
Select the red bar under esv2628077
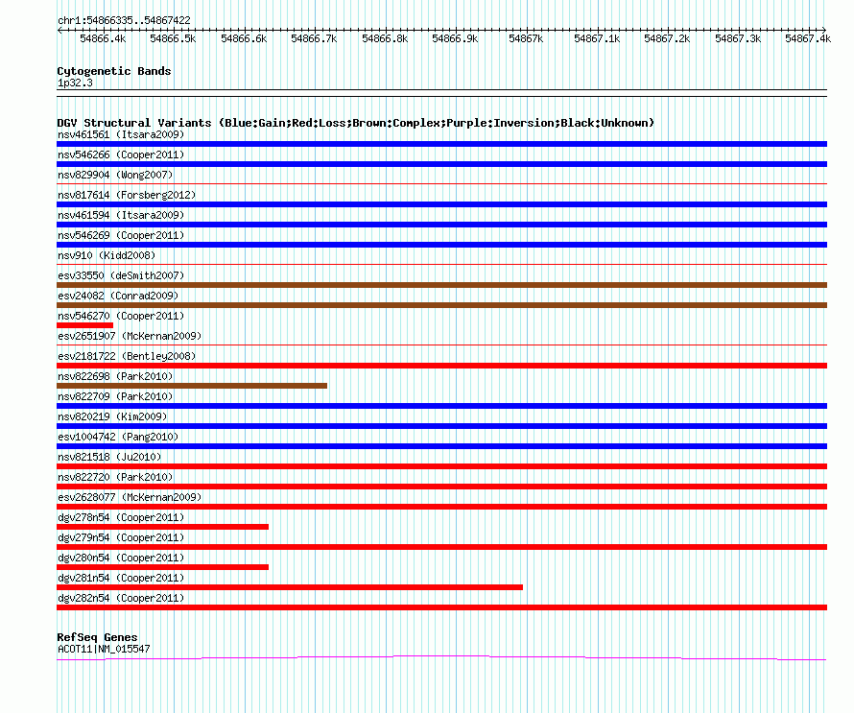[x=441, y=507]
